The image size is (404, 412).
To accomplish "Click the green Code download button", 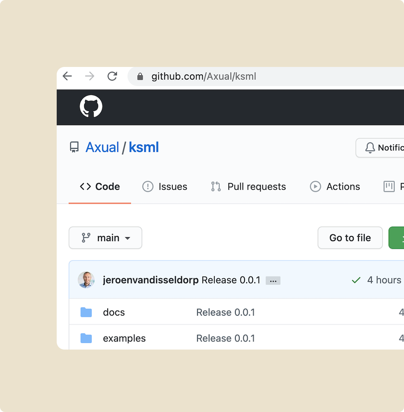I will tap(396, 238).
